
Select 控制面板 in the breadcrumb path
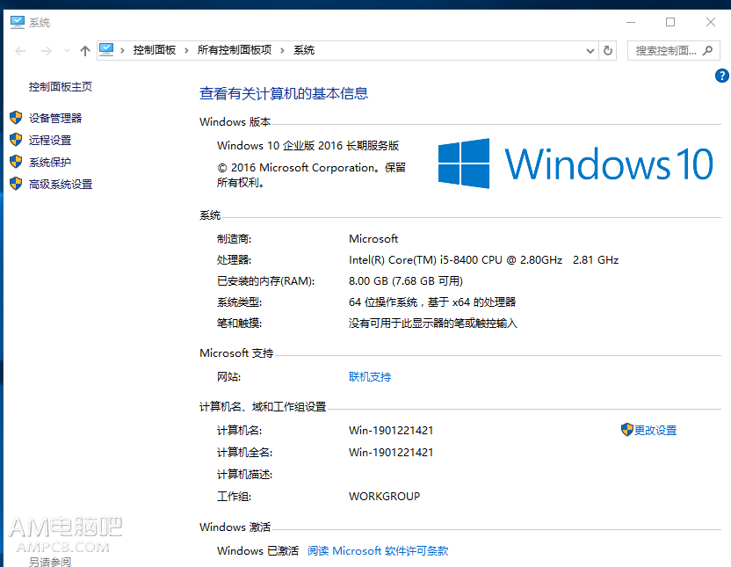tap(155, 50)
